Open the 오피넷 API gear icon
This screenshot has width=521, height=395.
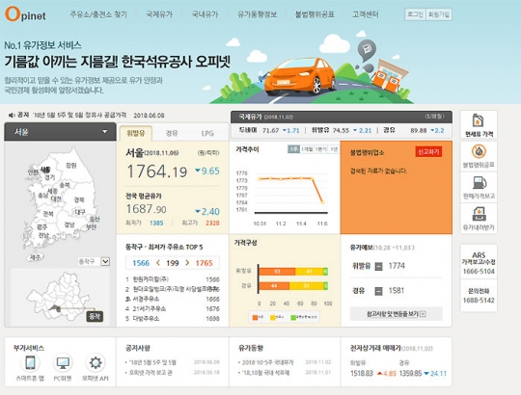coord(96,363)
